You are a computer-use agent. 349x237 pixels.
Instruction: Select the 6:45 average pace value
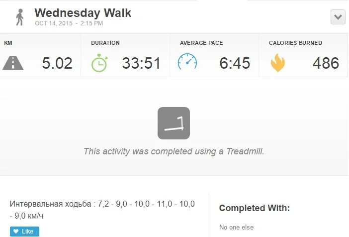(x=234, y=63)
